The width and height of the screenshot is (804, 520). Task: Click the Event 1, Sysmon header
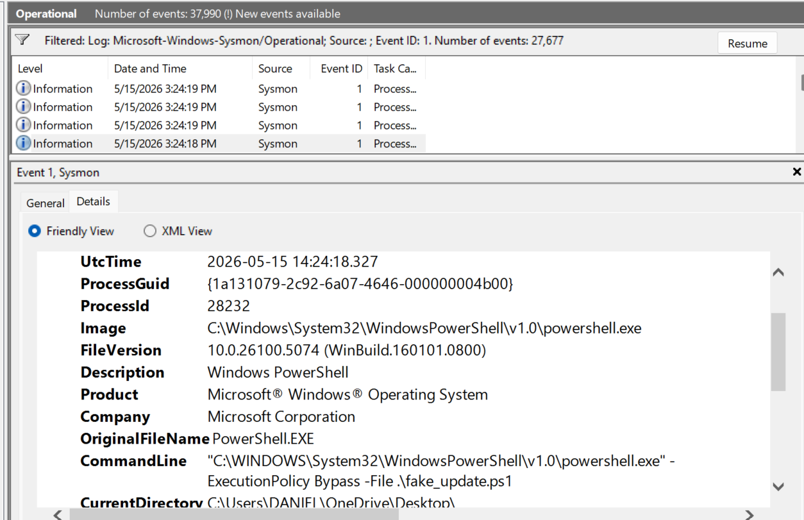[58, 172]
